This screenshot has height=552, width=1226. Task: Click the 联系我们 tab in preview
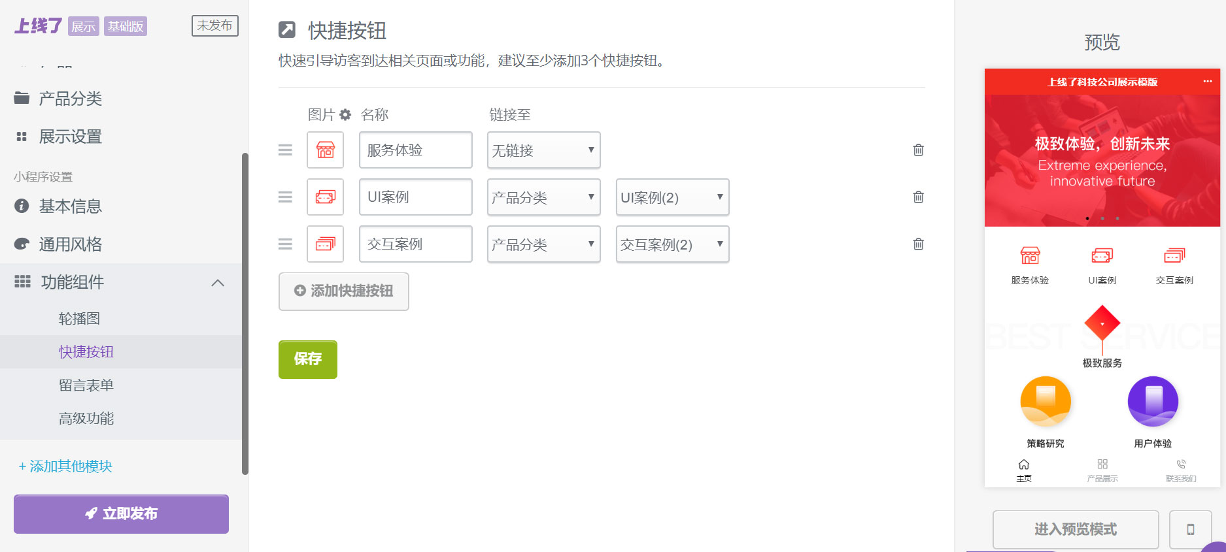pyautogui.click(x=1181, y=470)
